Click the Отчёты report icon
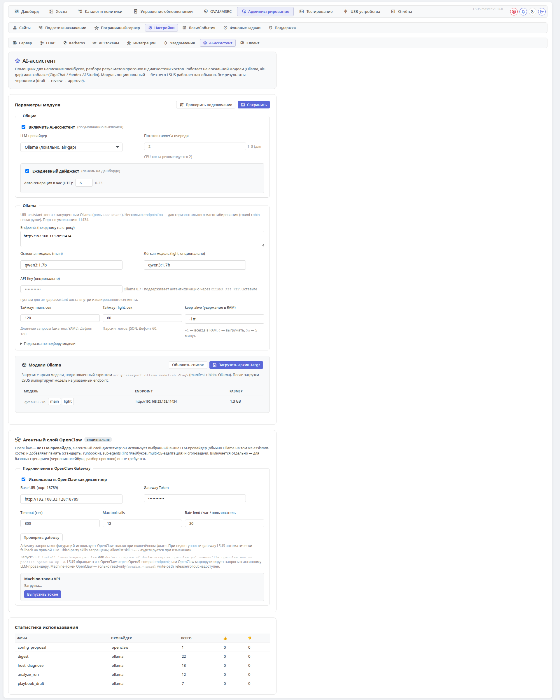Image resolution: width=560 pixels, height=700 pixels. [x=393, y=11]
